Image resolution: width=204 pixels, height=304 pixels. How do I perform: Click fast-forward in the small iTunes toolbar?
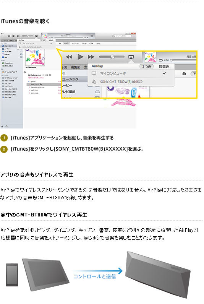[18, 36]
